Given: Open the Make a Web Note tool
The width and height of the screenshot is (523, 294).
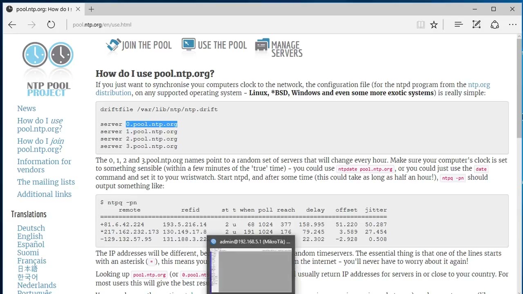Looking at the screenshot, I should [476, 25].
